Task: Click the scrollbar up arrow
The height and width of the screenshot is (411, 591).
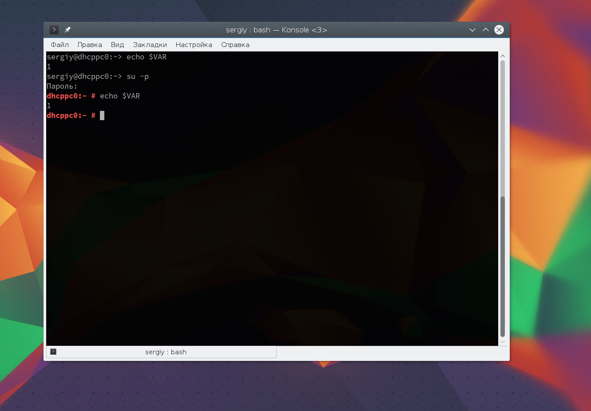Action: point(503,56)
